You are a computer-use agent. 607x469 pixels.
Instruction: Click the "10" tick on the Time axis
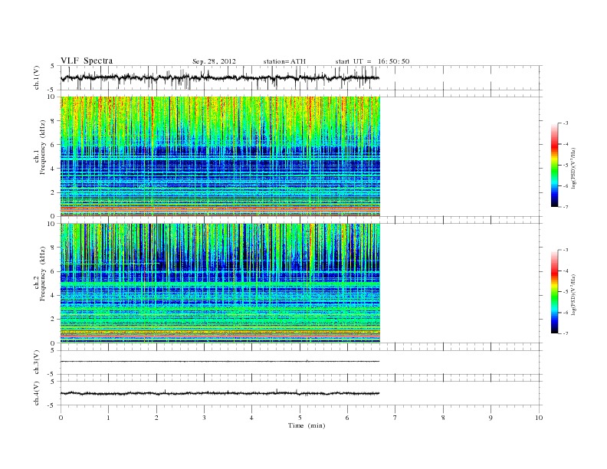[x=539, y=418]
